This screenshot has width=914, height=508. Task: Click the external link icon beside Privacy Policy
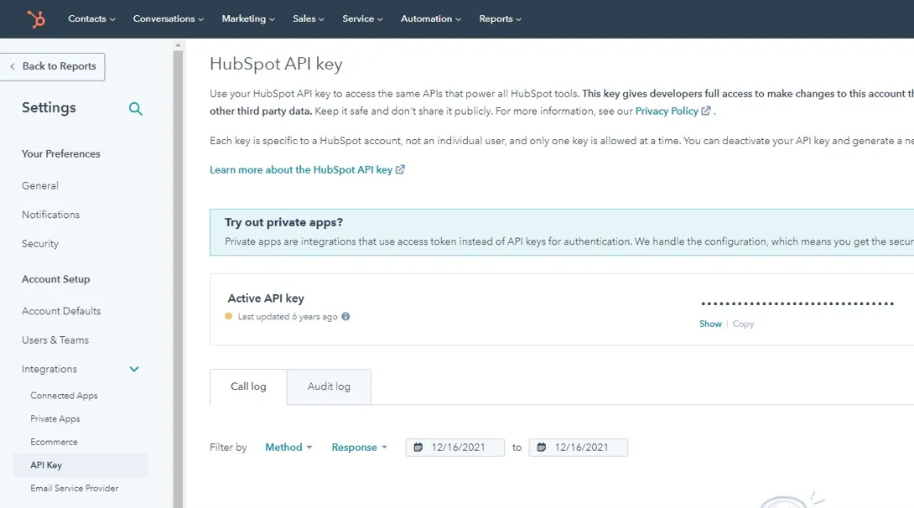pyautogui.click(x=705, y=110)
